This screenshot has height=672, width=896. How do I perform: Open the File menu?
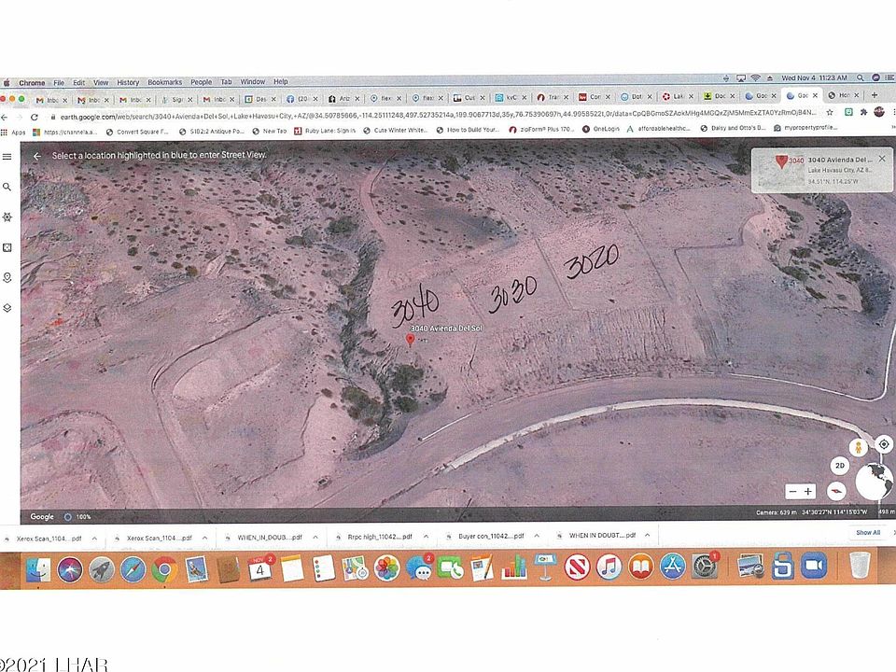[59, 83]
